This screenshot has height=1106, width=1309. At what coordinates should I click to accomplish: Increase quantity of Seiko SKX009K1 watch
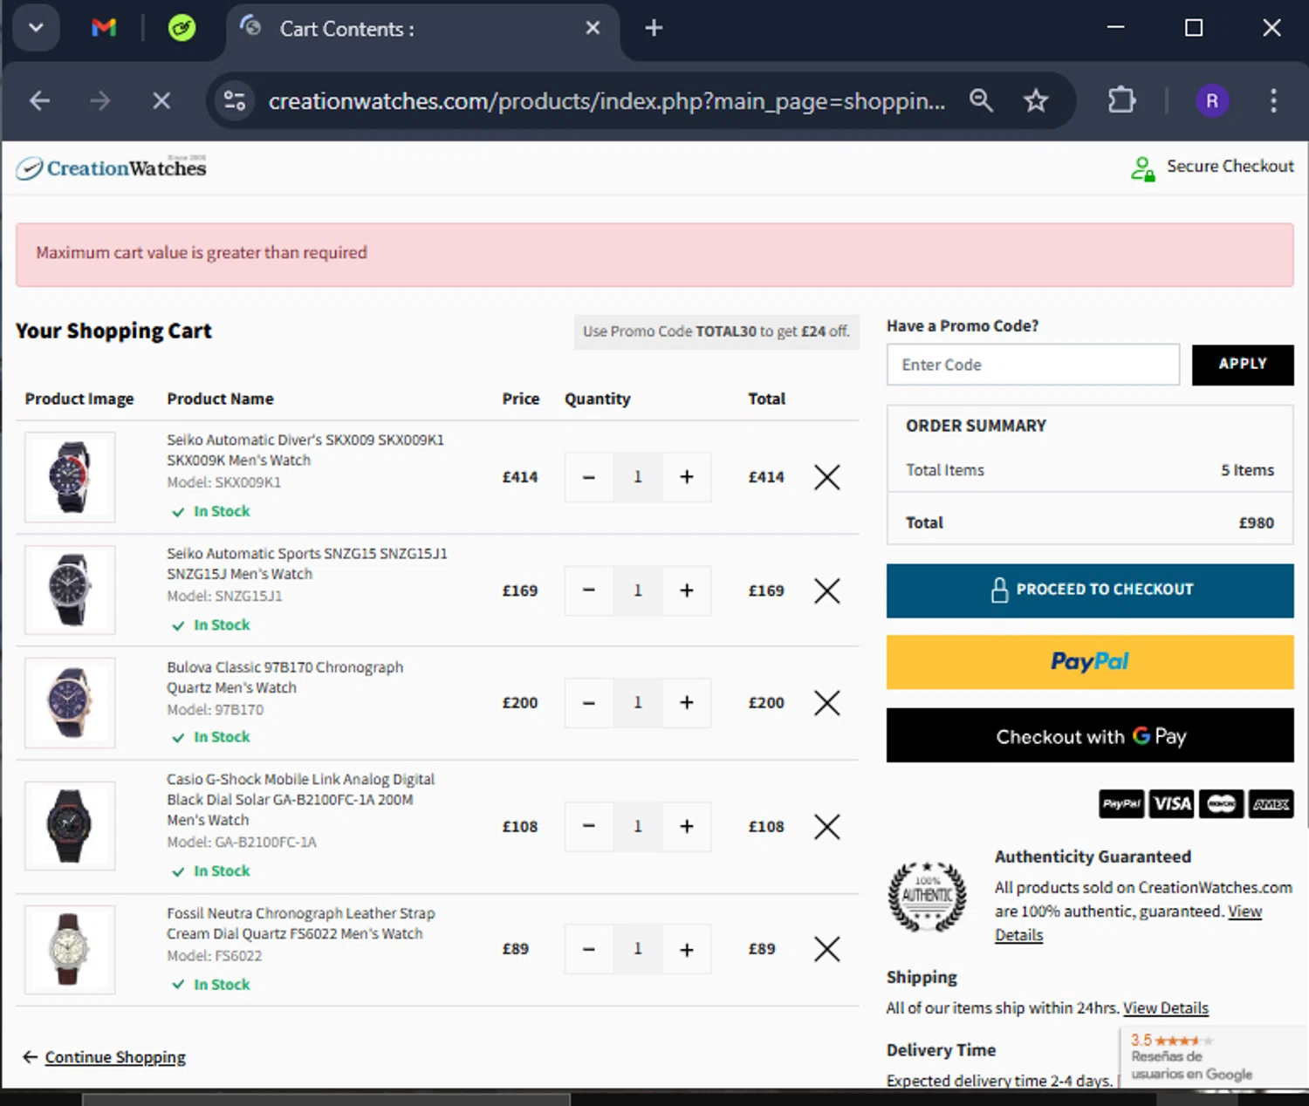pos(687,477)
